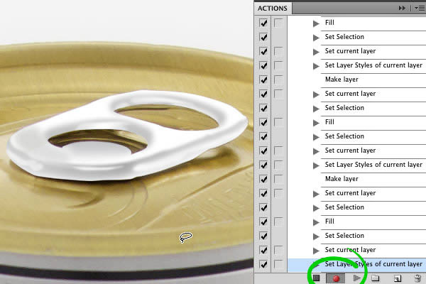Click the red Begin Recording button
This screenshot has height=284, width=426.
[x=336, y=278]
